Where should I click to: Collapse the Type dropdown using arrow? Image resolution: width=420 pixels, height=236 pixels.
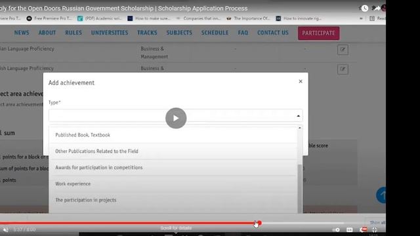(298, 116)
